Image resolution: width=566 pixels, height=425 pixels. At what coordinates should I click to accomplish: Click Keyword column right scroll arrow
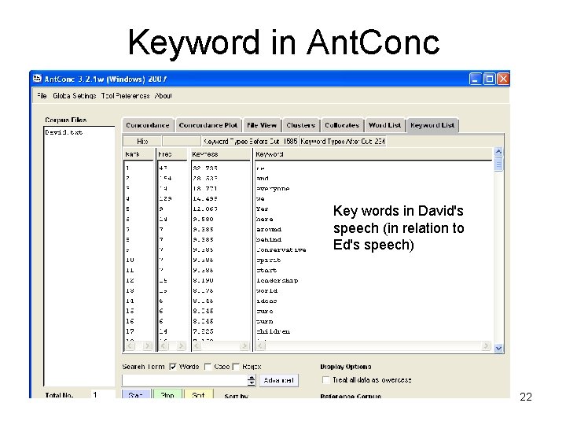coord(487,346)
